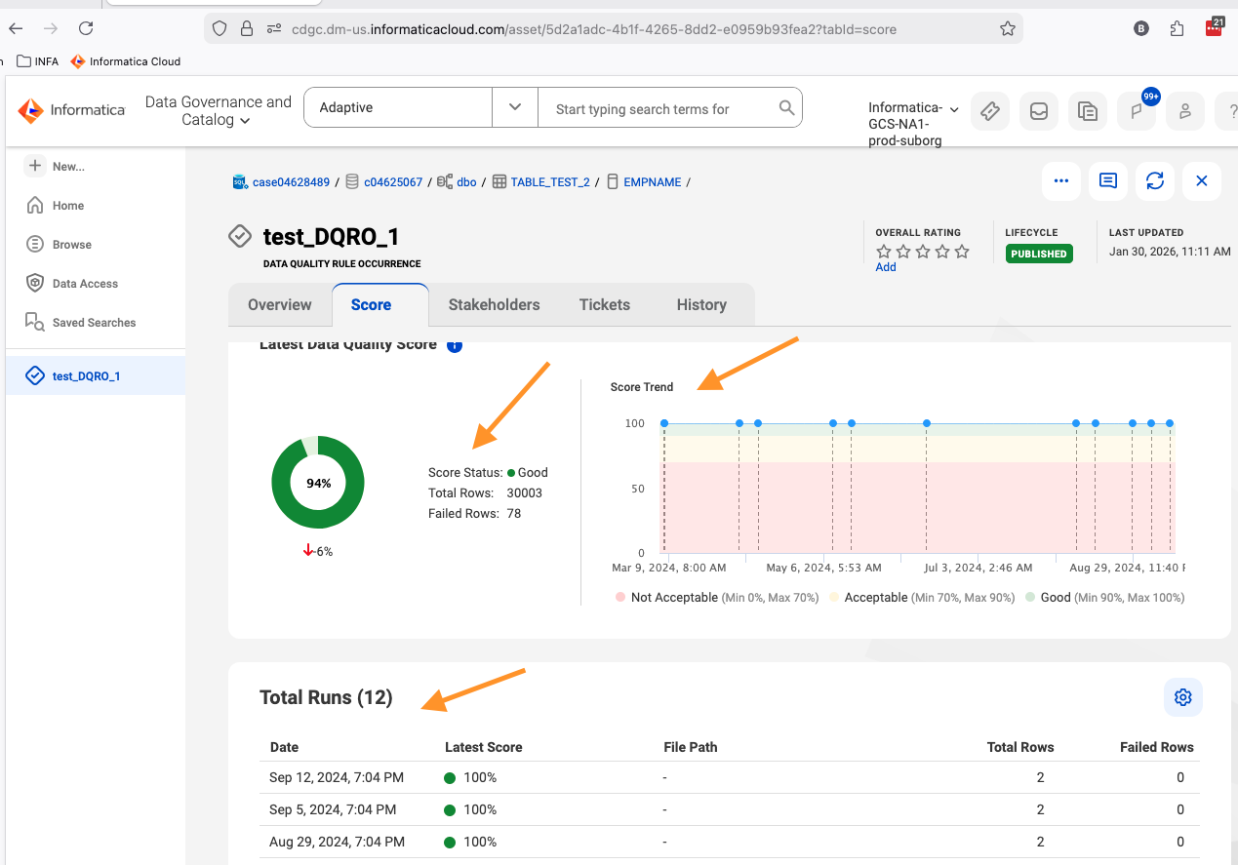Click New... in the sidebar
1238x865 pixels.
(56, 167)
